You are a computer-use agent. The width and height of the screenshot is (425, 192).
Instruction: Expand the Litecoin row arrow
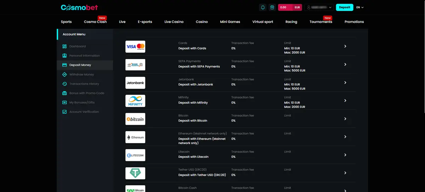coord(345,155)
